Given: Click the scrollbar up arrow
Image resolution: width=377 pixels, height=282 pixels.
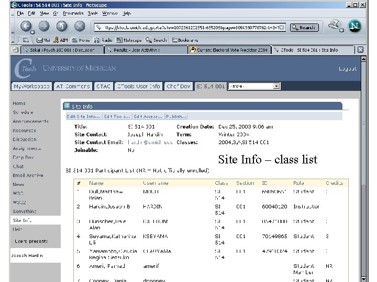Looking at the screenshot, I should (x=363, y=58).
